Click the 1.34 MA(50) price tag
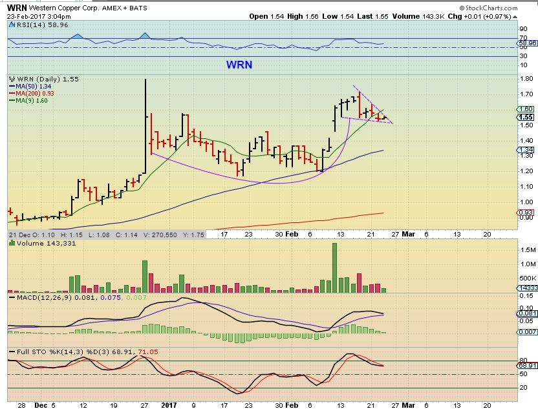This screenshot has width=538, height=411. [x=526, y=150]
